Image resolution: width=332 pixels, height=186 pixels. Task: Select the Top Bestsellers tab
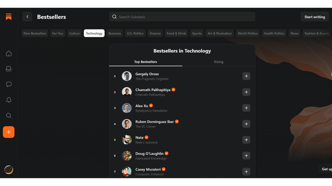point(146,62)
